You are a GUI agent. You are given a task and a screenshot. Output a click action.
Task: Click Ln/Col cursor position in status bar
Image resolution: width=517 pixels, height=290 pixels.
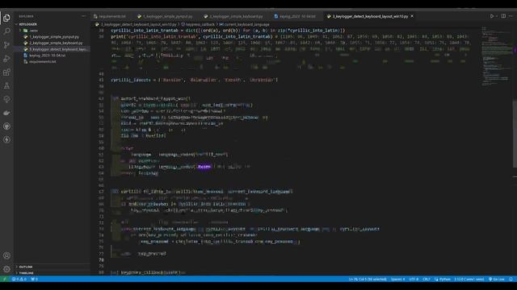pyautogui.click(x=368, y=280)
